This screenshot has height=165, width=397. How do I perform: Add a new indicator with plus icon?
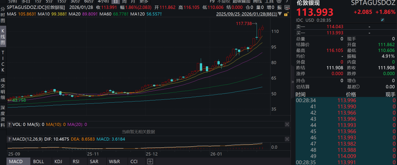point(150,161)
